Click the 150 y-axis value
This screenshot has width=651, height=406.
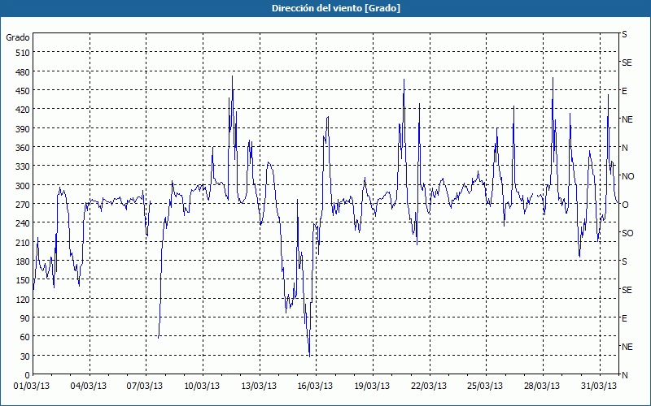click(23, 280)
